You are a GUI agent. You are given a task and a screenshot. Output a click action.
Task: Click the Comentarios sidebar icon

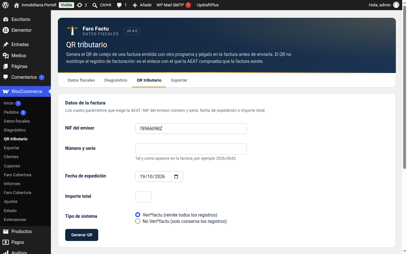(x=6, y=77)
